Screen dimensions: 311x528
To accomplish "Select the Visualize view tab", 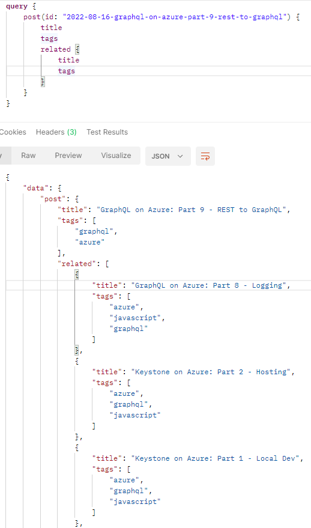I will tap(116, 156).
